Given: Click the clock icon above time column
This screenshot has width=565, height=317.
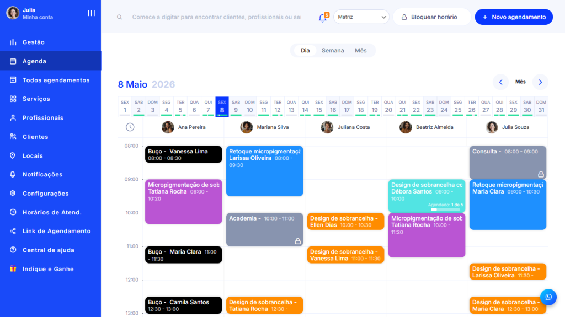Looking at the screenshot, I should 130,127.
